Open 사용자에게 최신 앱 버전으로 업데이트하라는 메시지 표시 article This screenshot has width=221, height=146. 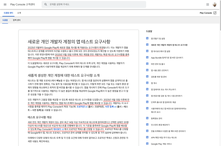point(169,110)
